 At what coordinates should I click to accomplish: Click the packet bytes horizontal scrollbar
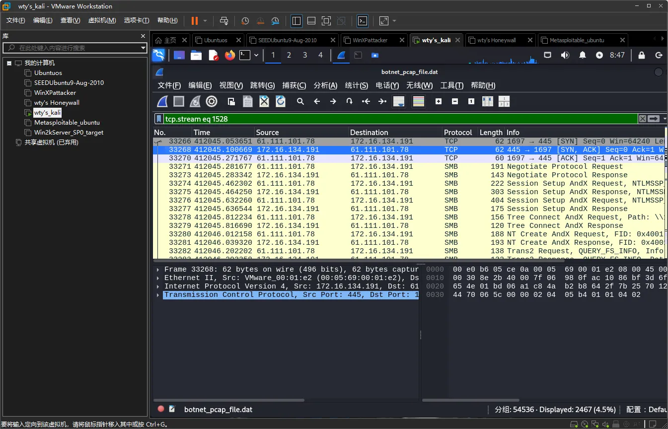click(x=470, y=400)
